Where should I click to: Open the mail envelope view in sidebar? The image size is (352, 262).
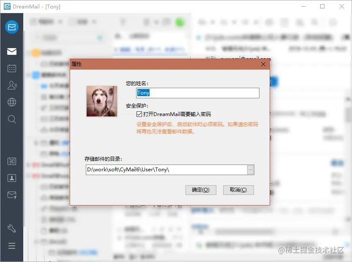point(12,51)
